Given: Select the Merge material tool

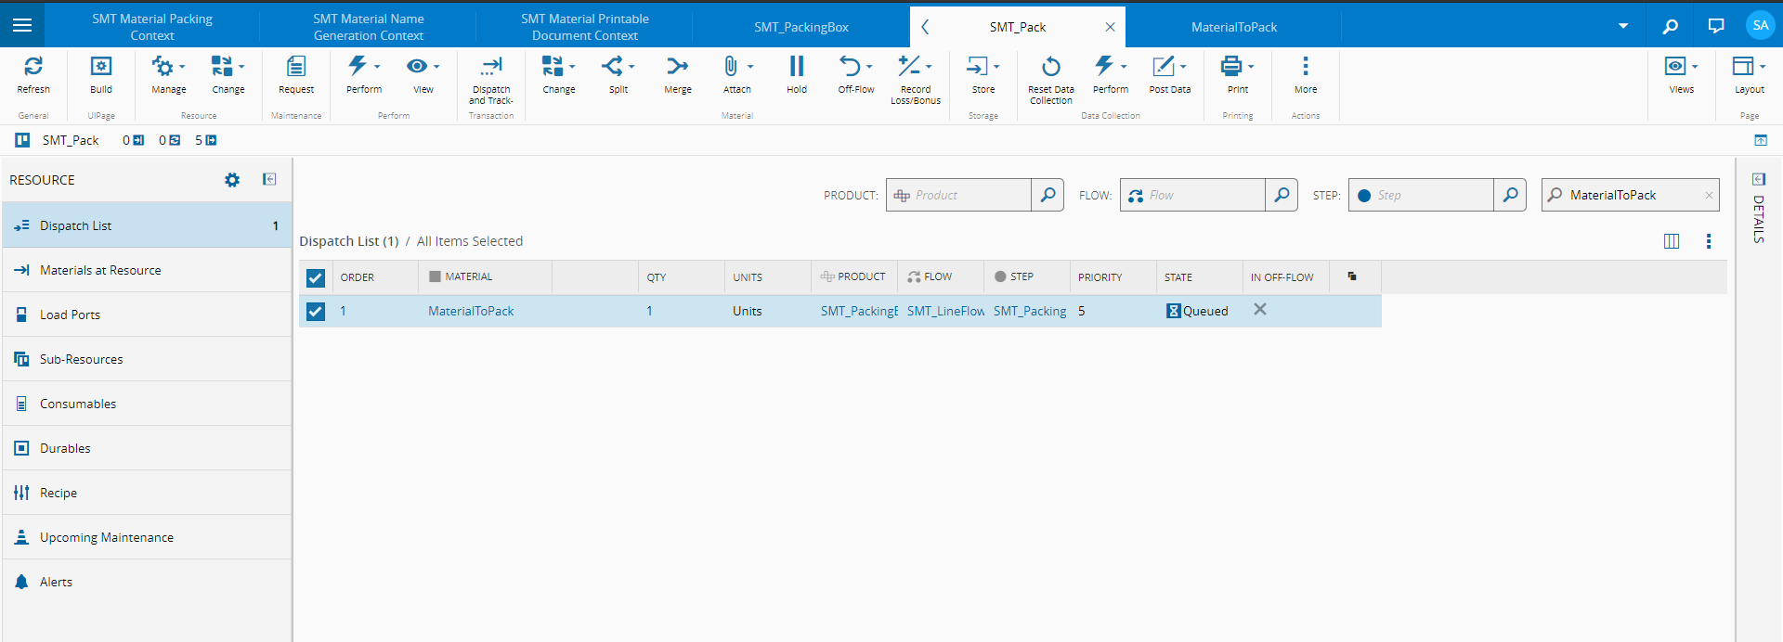Looking at the screenshot, I should 677,67.
